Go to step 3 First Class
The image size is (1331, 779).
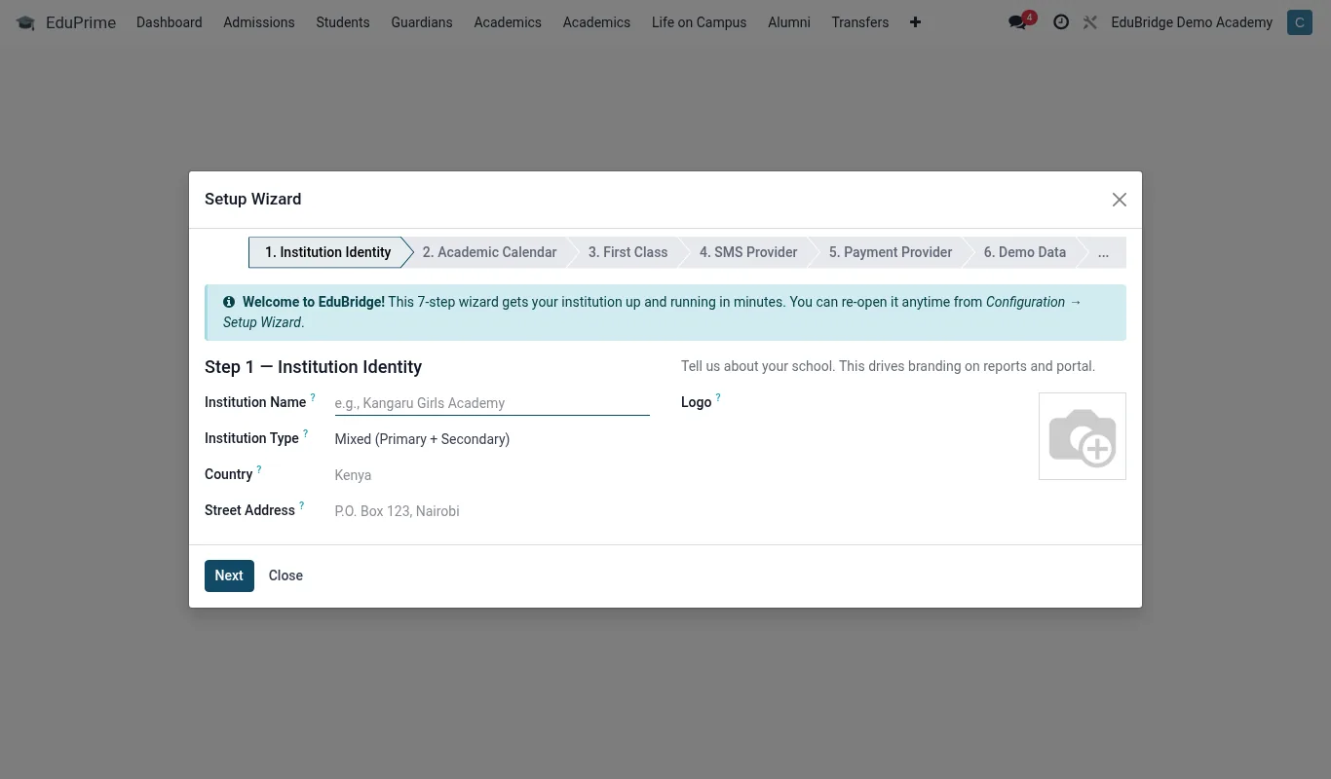click(627, 252)
